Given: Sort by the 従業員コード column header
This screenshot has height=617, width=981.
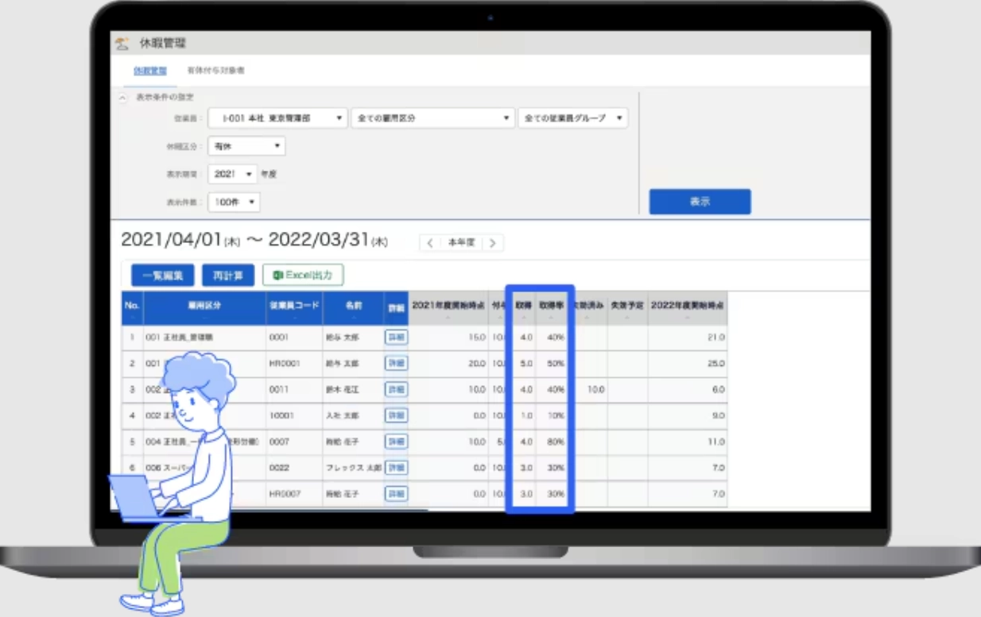Looking at the screenshot, I should pos(294,308).
